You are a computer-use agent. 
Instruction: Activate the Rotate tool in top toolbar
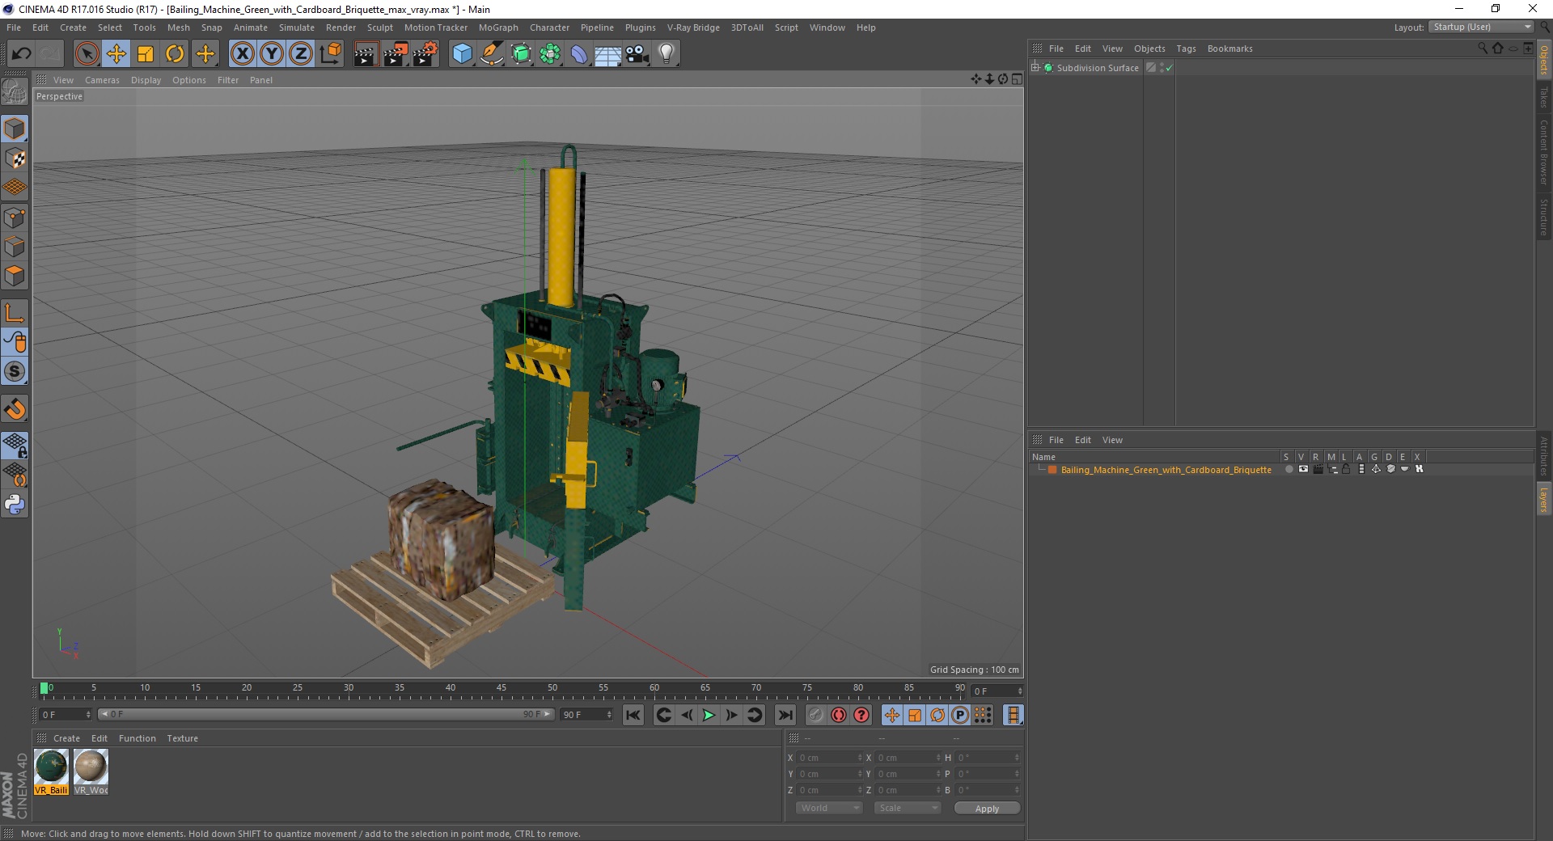point(175,54)
